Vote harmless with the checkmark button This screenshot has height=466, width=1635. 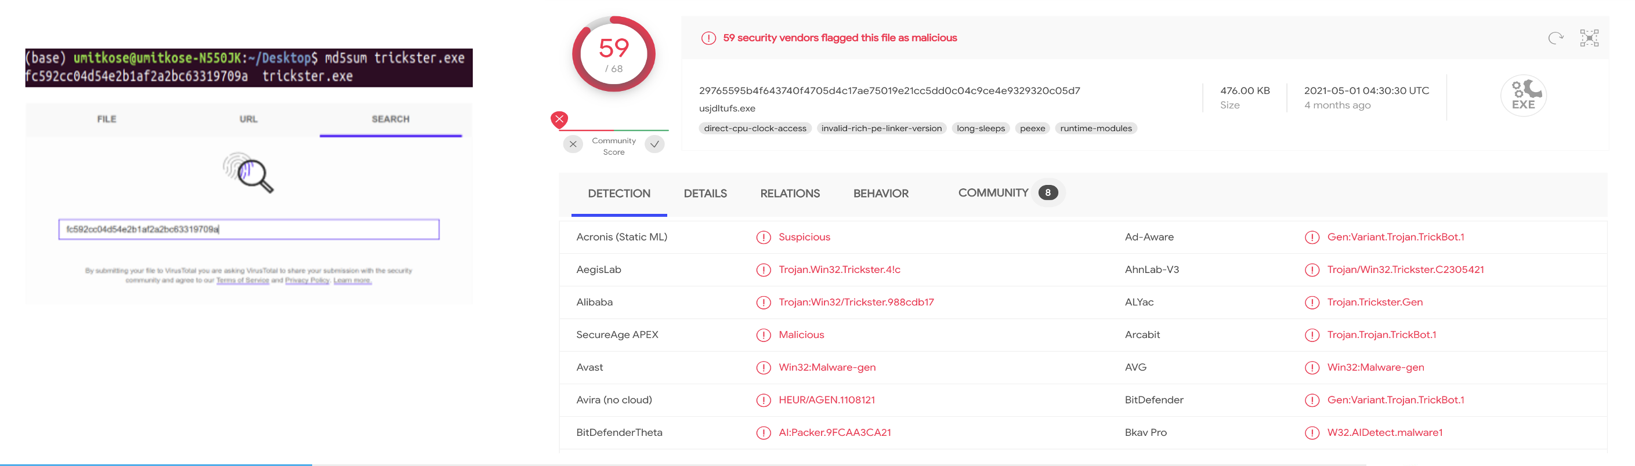654,144
